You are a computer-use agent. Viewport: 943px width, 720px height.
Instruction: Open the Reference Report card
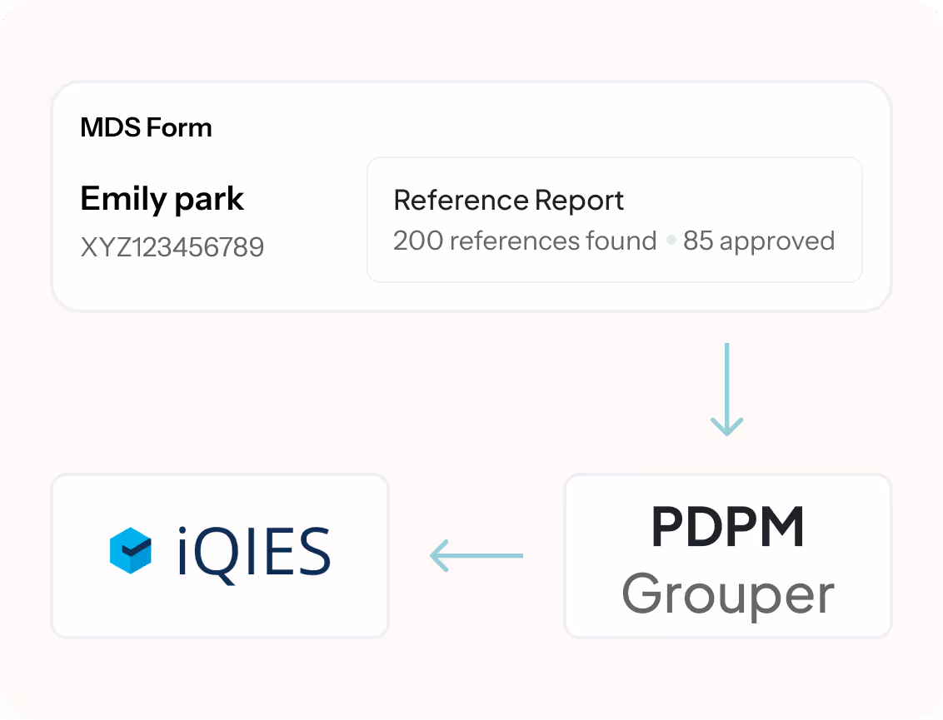615,220
